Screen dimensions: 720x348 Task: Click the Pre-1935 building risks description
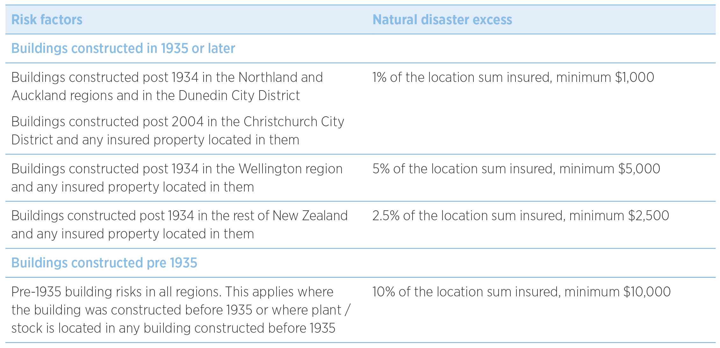coord(181,310)
